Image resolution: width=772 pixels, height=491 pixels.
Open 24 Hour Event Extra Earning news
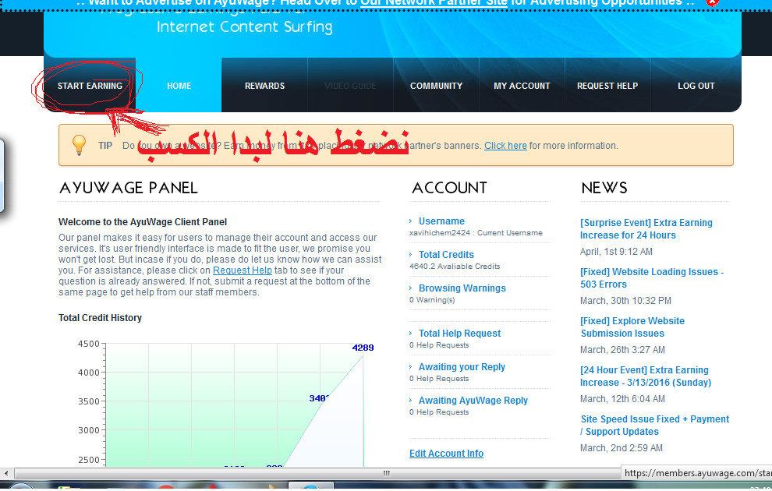[x=646, y=376]
